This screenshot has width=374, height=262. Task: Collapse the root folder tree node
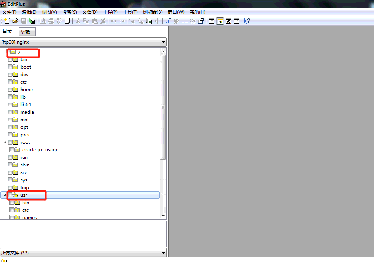pos(5,142)
